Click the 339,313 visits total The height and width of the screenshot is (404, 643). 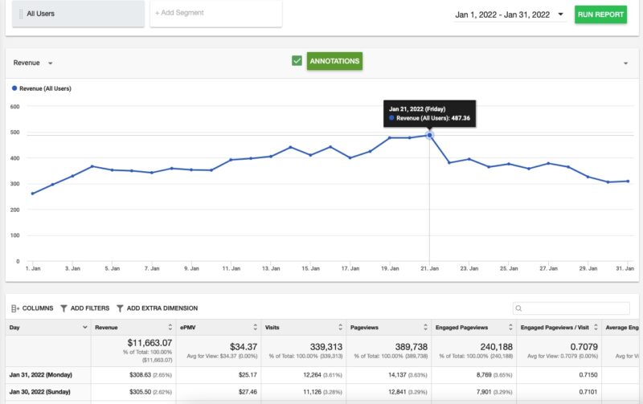pos(326,347)
